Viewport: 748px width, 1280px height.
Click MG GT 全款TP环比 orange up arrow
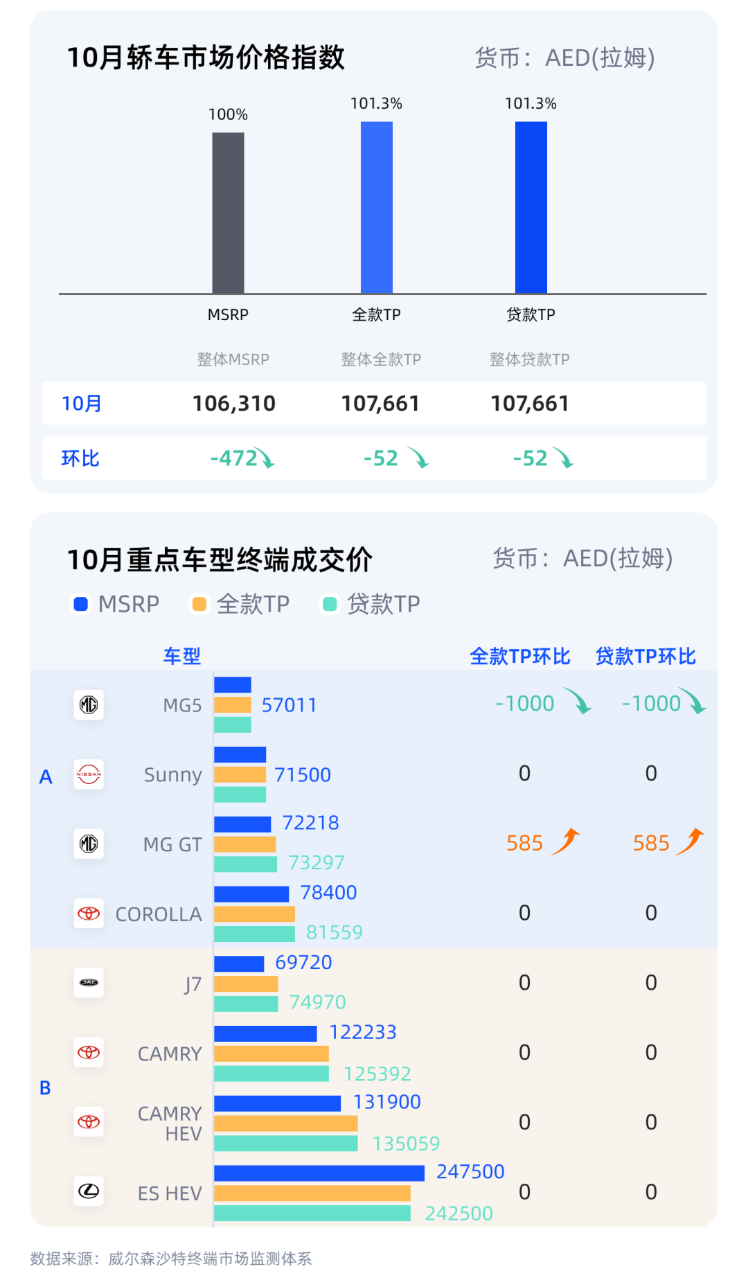tap(565, 841)
